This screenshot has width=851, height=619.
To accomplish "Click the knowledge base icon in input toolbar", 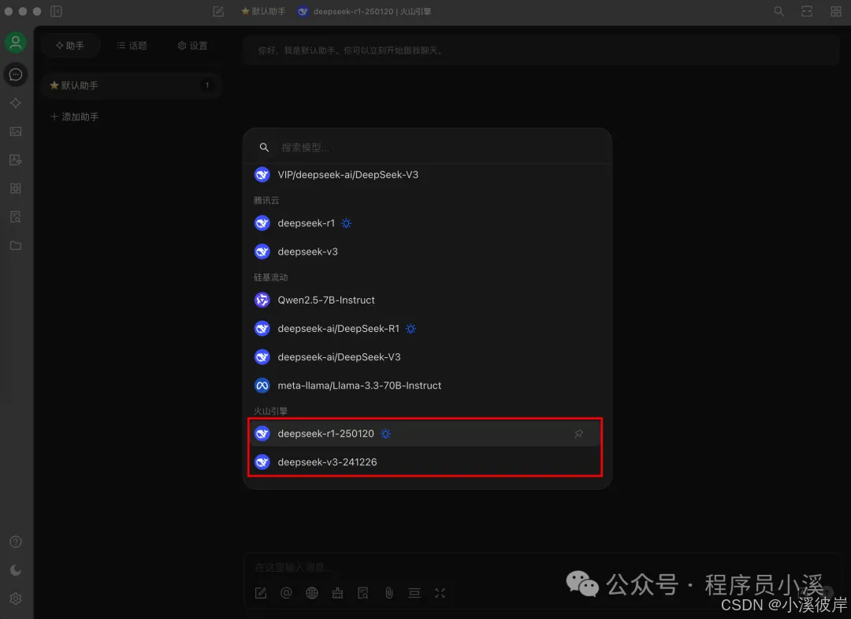I will point(363,593).
